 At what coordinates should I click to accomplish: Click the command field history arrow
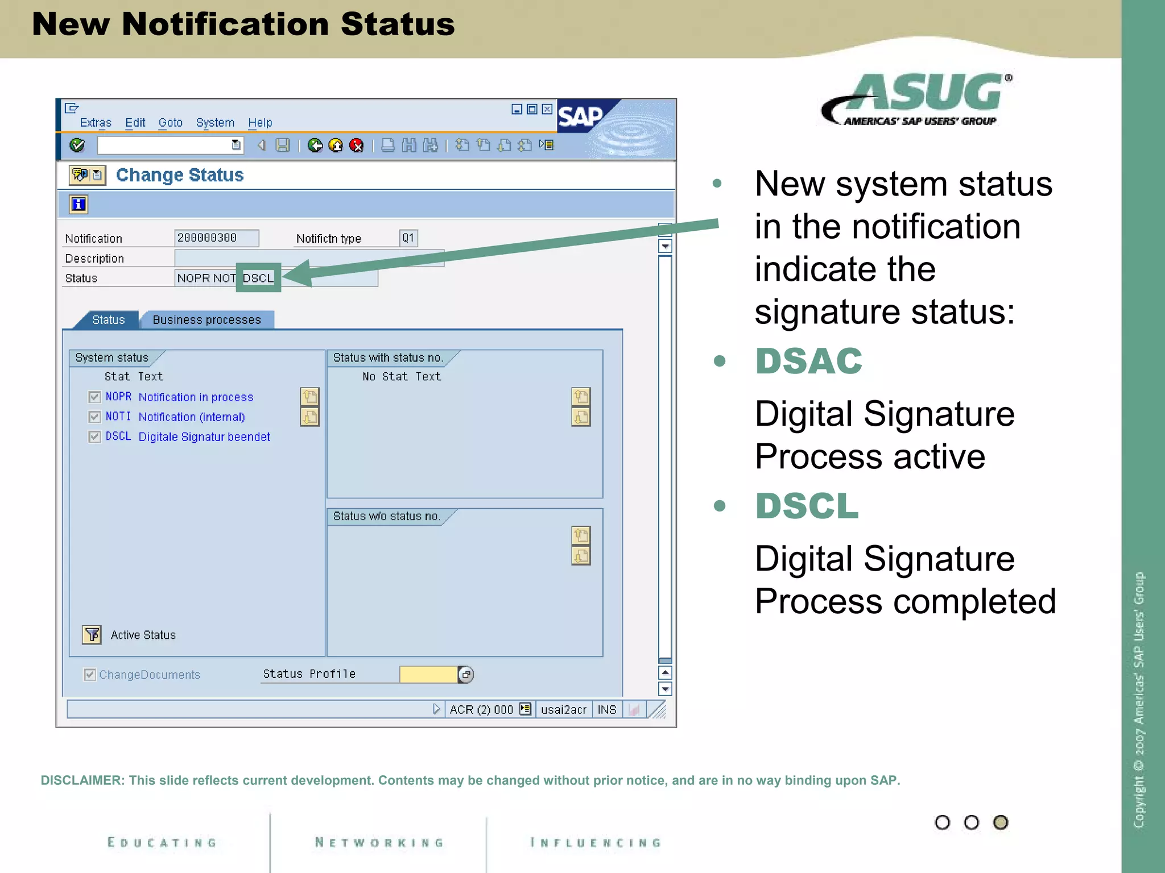[x=236, y=145]
